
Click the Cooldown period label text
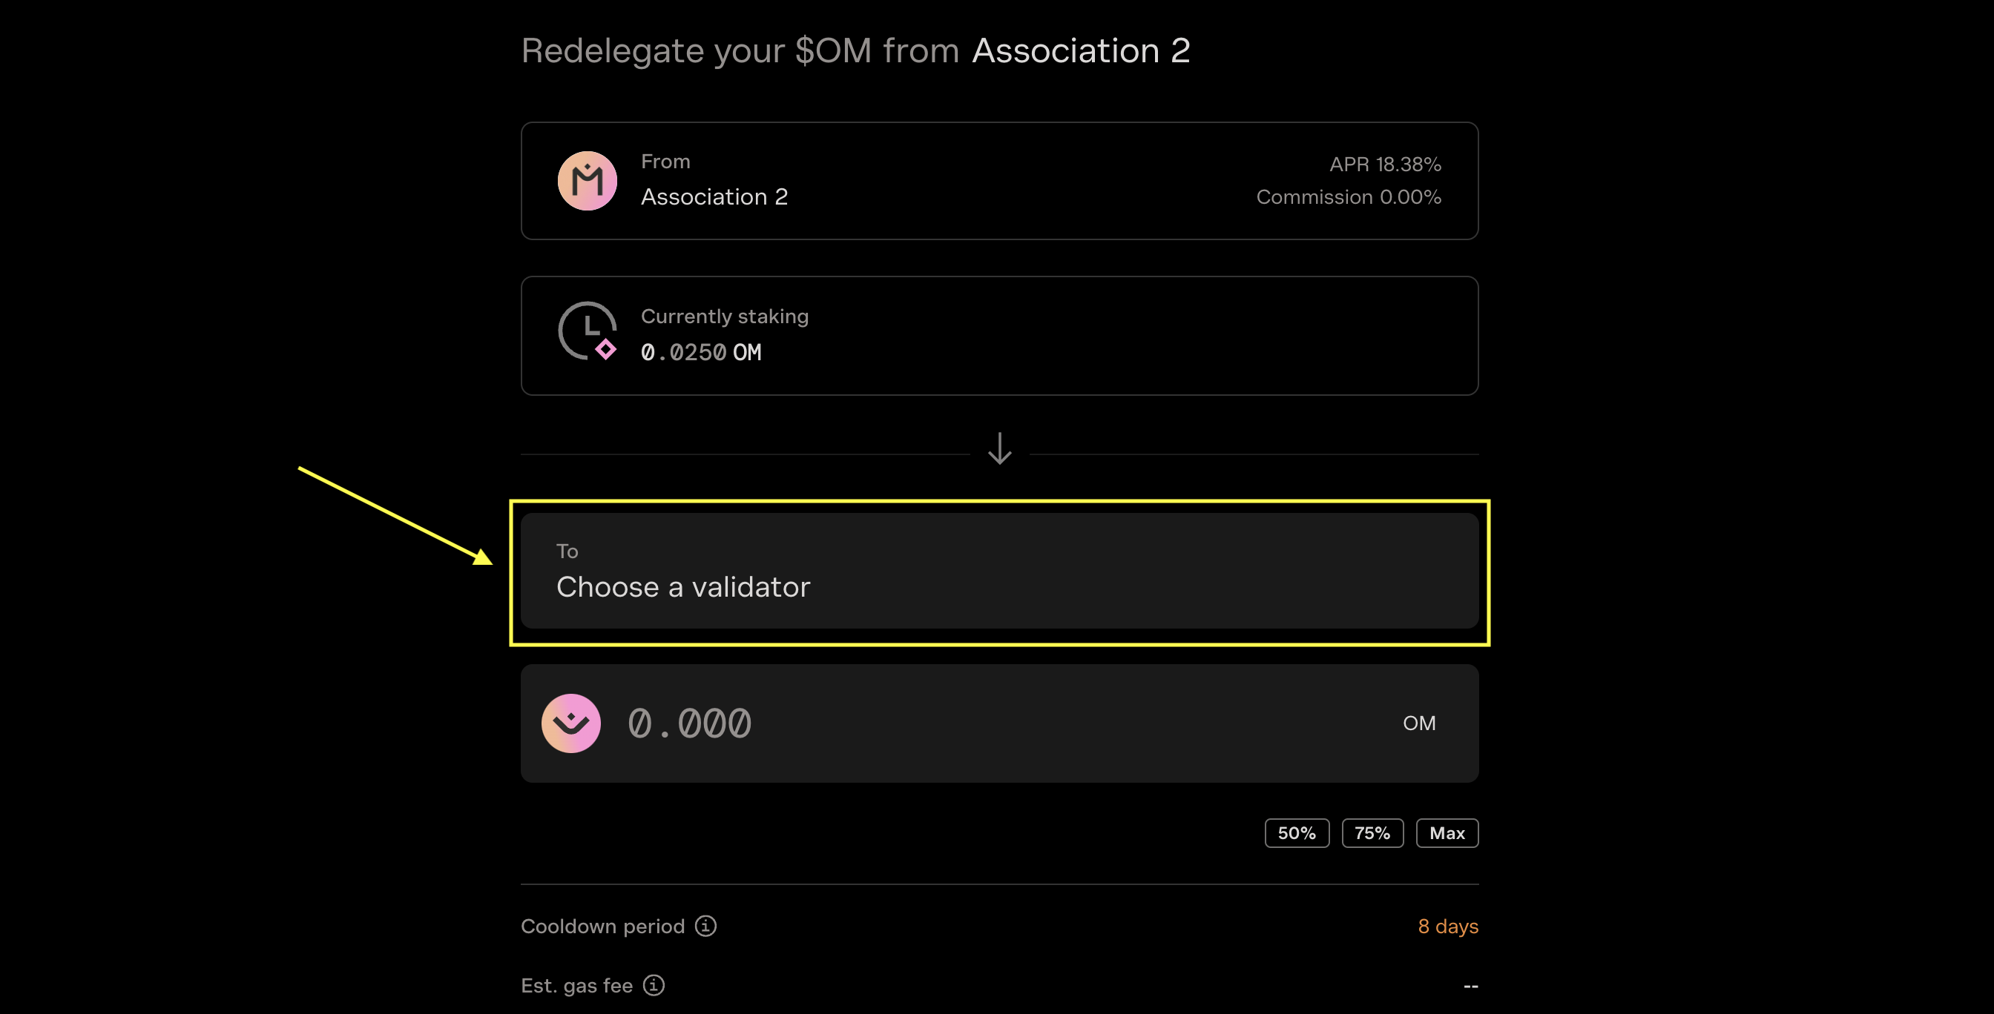pos(602,926)
